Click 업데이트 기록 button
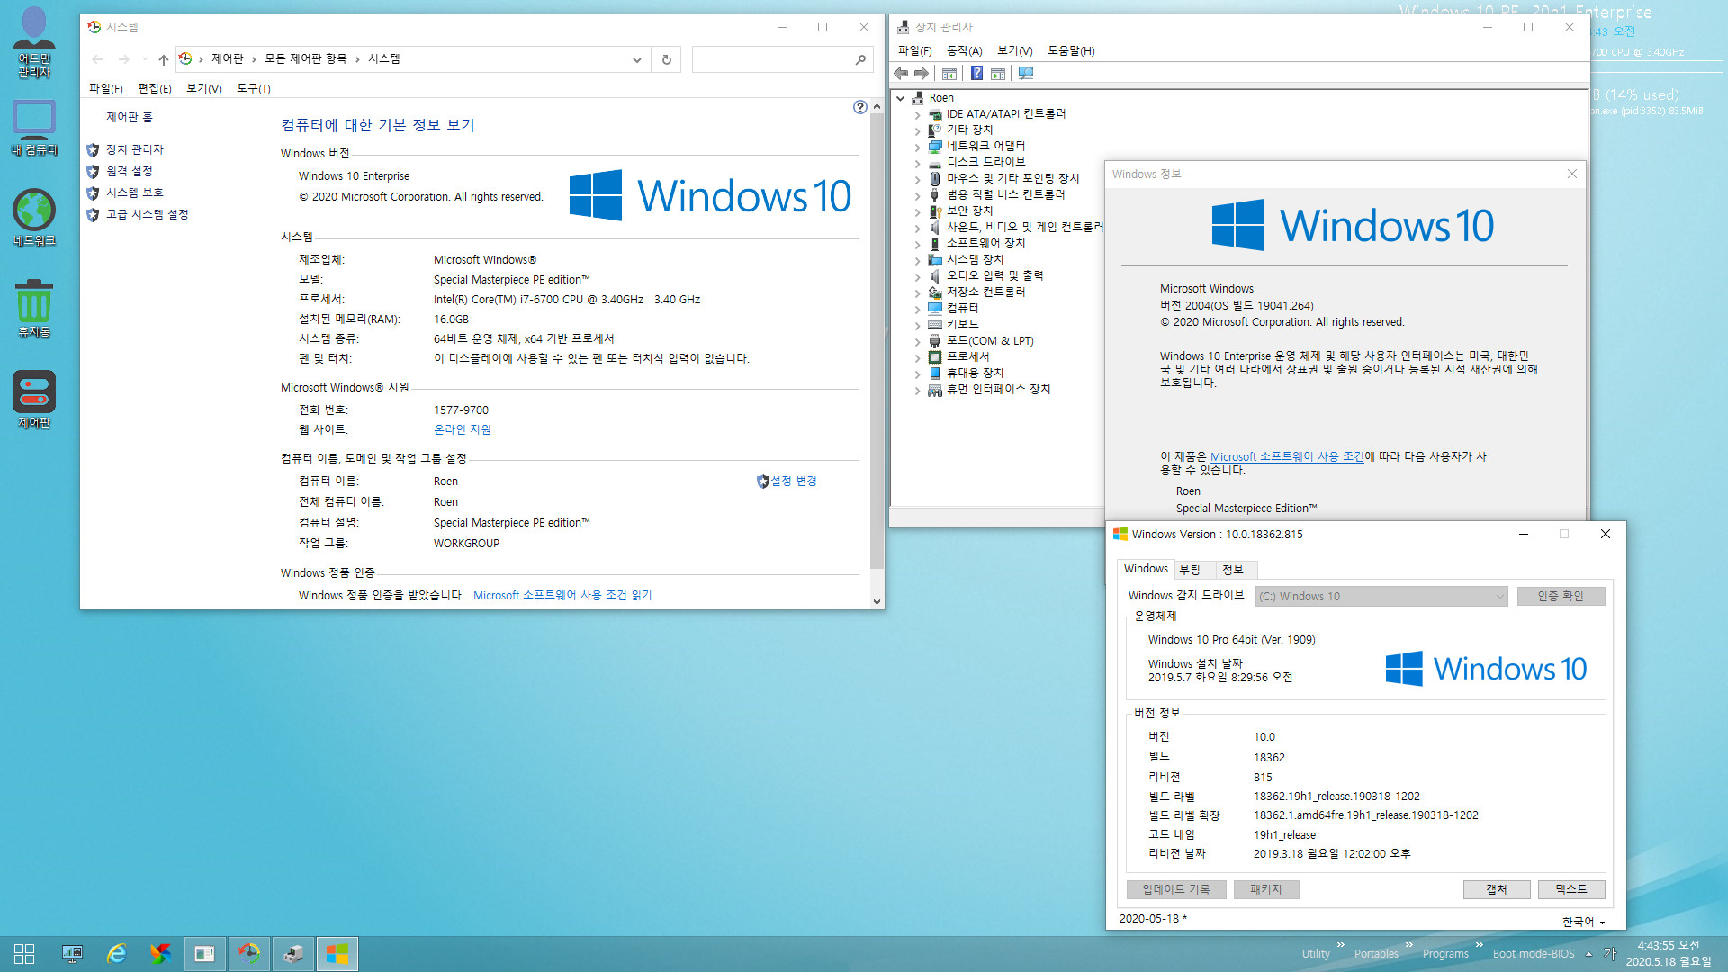 pos(1176,889)
